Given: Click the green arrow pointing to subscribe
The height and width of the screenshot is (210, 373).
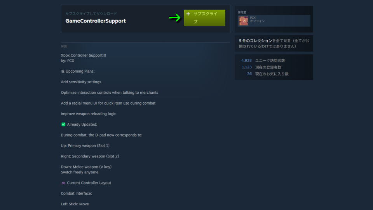Looking at the screenshot, I should [175, 17].
